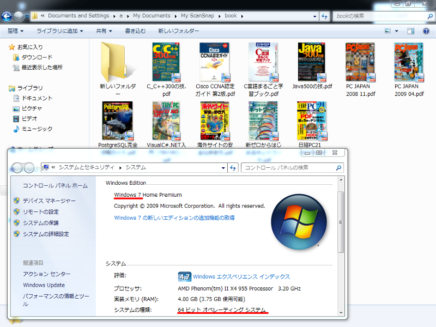Click the Forward arrow in the System window
436x327 pixels.
pyautogui.click(x=29, y=168)
